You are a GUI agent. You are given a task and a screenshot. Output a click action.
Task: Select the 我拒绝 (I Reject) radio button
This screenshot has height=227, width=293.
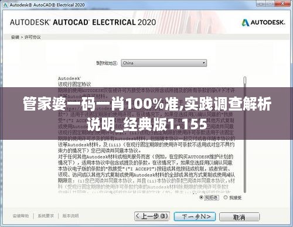click(201, 198)
